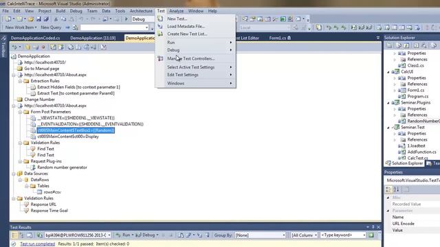Image resolution: width=440 pixels, height=247 pixels.
Task: Open the test run selection dropdown
Action: [109, 235]
